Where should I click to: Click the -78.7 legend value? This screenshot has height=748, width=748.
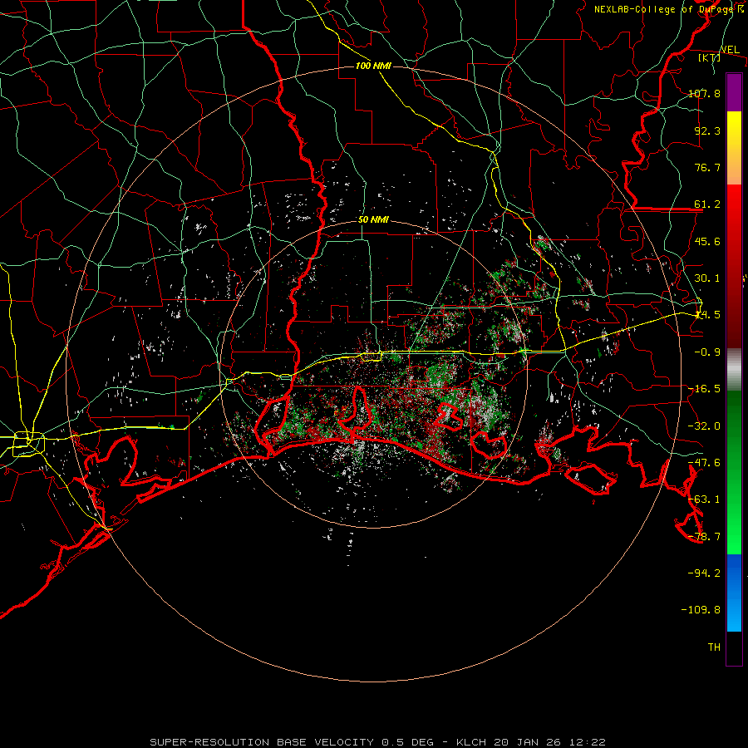(704, 537)
